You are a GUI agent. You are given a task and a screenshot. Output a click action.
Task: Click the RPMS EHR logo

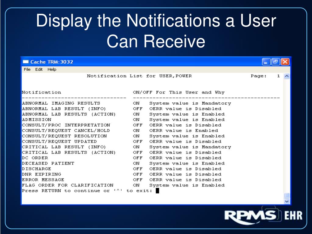[263, 216]
